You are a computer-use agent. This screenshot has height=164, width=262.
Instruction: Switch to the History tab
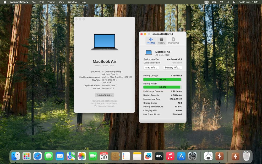coord(161,41)
